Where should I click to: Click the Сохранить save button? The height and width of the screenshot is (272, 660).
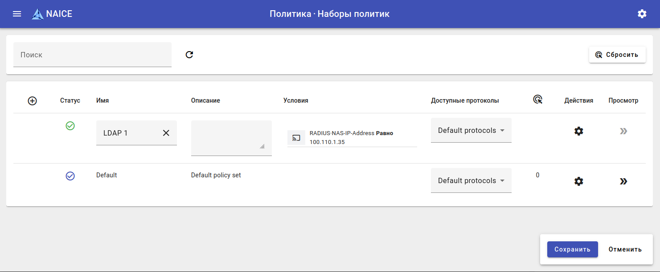572,249
